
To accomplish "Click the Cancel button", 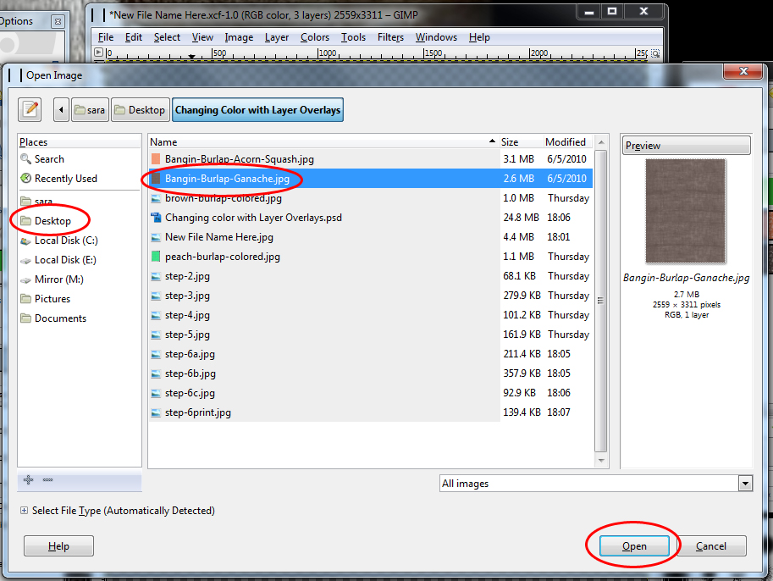I will coord(711,546).
